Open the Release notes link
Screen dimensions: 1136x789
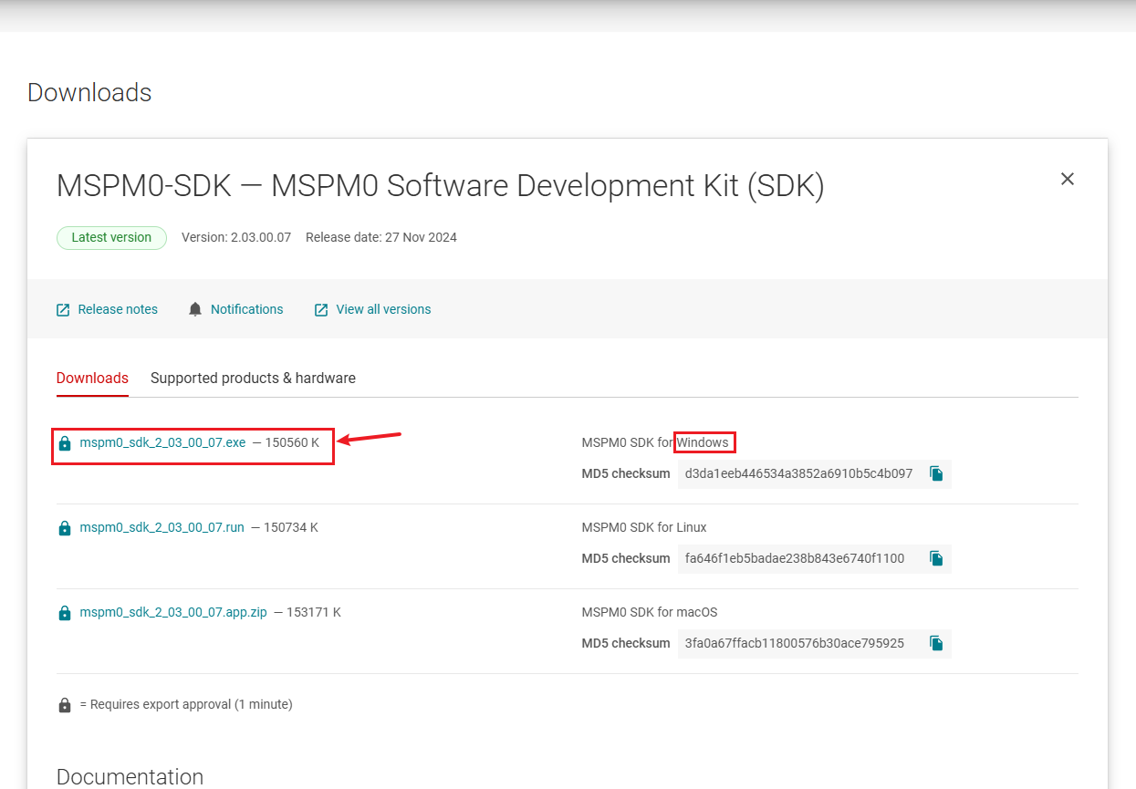pos(118,309)
